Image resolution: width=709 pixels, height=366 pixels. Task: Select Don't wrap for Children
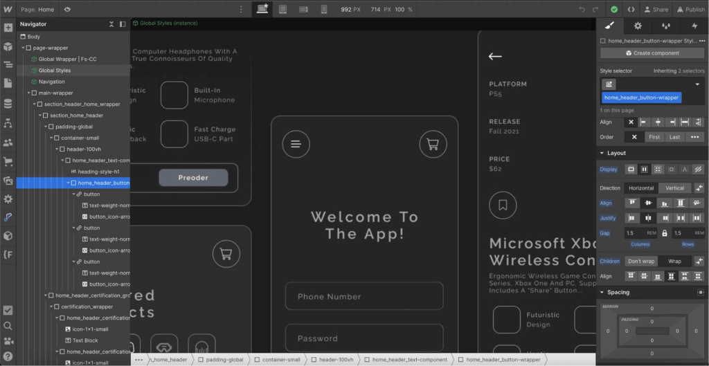pyautogui.click(x=641, y=261)
